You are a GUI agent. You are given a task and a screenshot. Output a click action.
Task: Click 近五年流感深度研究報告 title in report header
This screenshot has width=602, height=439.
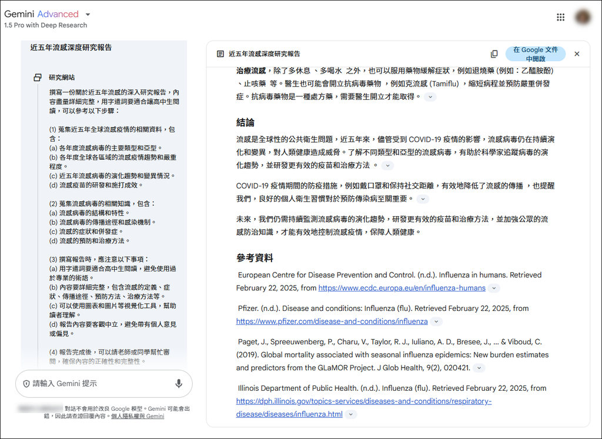pos(265,53)
